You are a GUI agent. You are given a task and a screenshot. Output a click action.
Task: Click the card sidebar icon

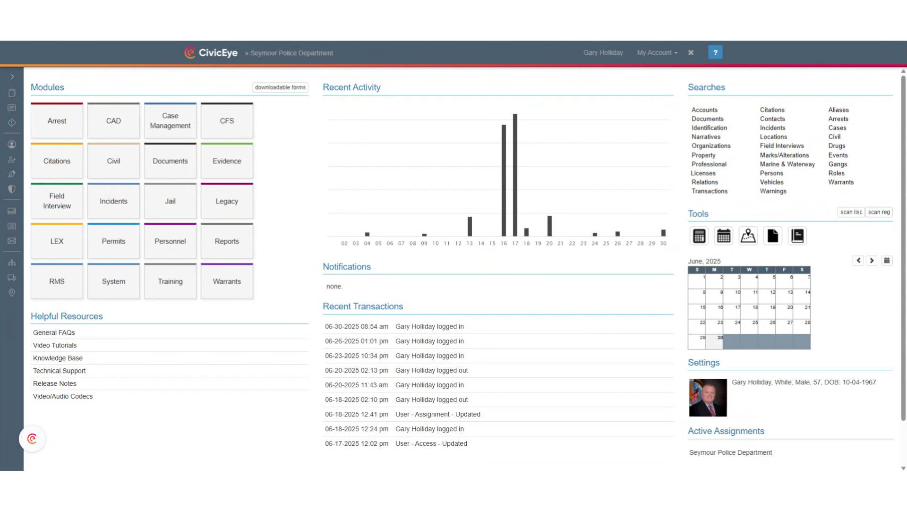click(x=12, y=211)
